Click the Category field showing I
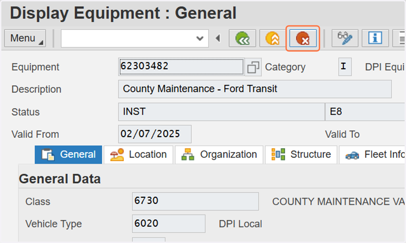 point(345,66)
